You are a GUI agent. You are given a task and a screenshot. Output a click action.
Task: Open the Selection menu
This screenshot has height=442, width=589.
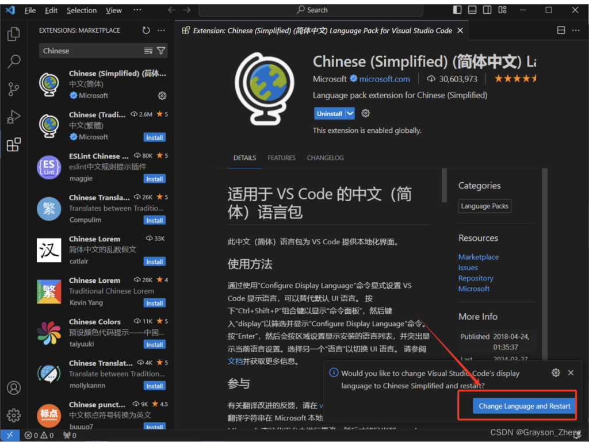[82, 10]
